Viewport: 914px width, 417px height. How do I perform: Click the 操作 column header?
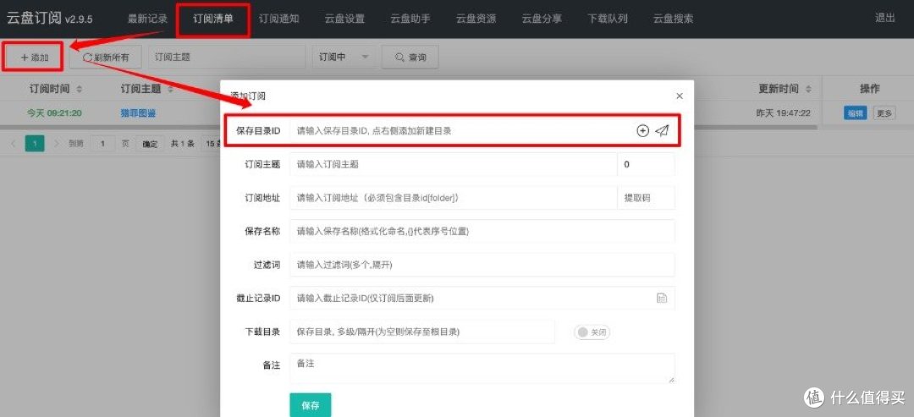pos(870,89)
